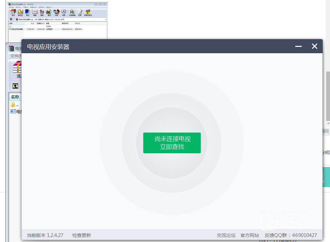The height and width of the screenshot is (242, 330).
Task: Click the 自解压格式 icon in the small WinRAR preview
Action: pos(88,13)
